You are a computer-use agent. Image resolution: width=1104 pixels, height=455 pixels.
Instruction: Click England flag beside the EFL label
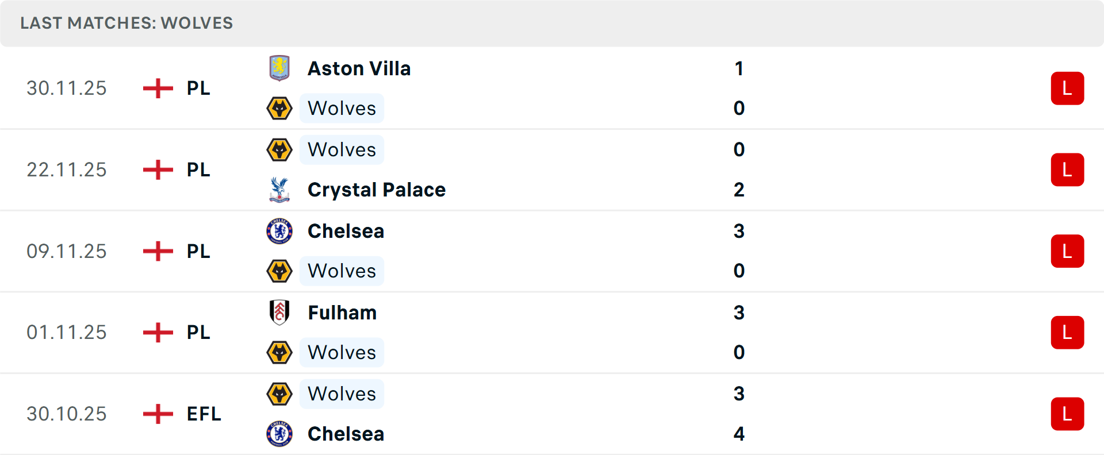click(158, 414)
